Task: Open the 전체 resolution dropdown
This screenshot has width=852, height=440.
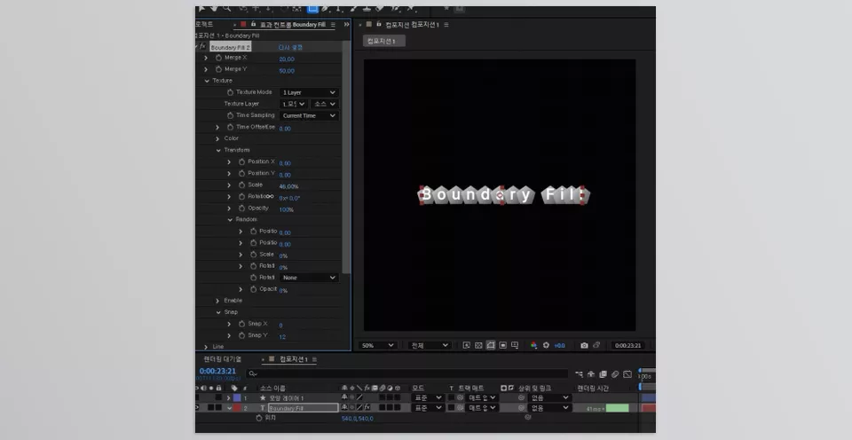Action: 430,345
